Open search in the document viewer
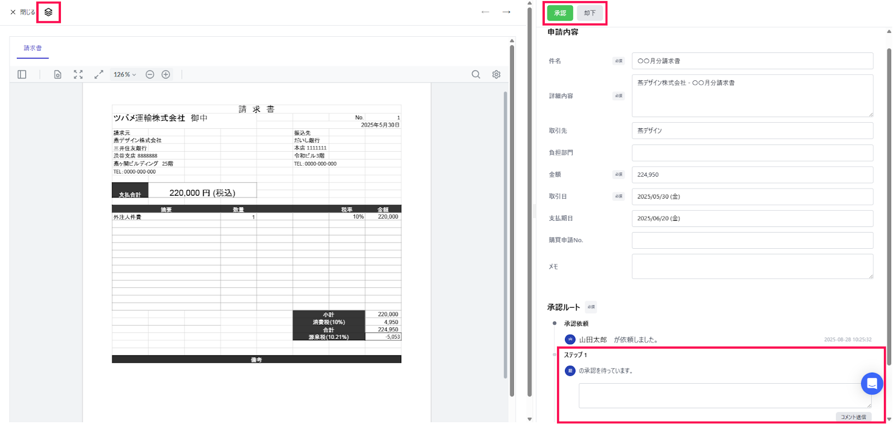 click(475, 75)
